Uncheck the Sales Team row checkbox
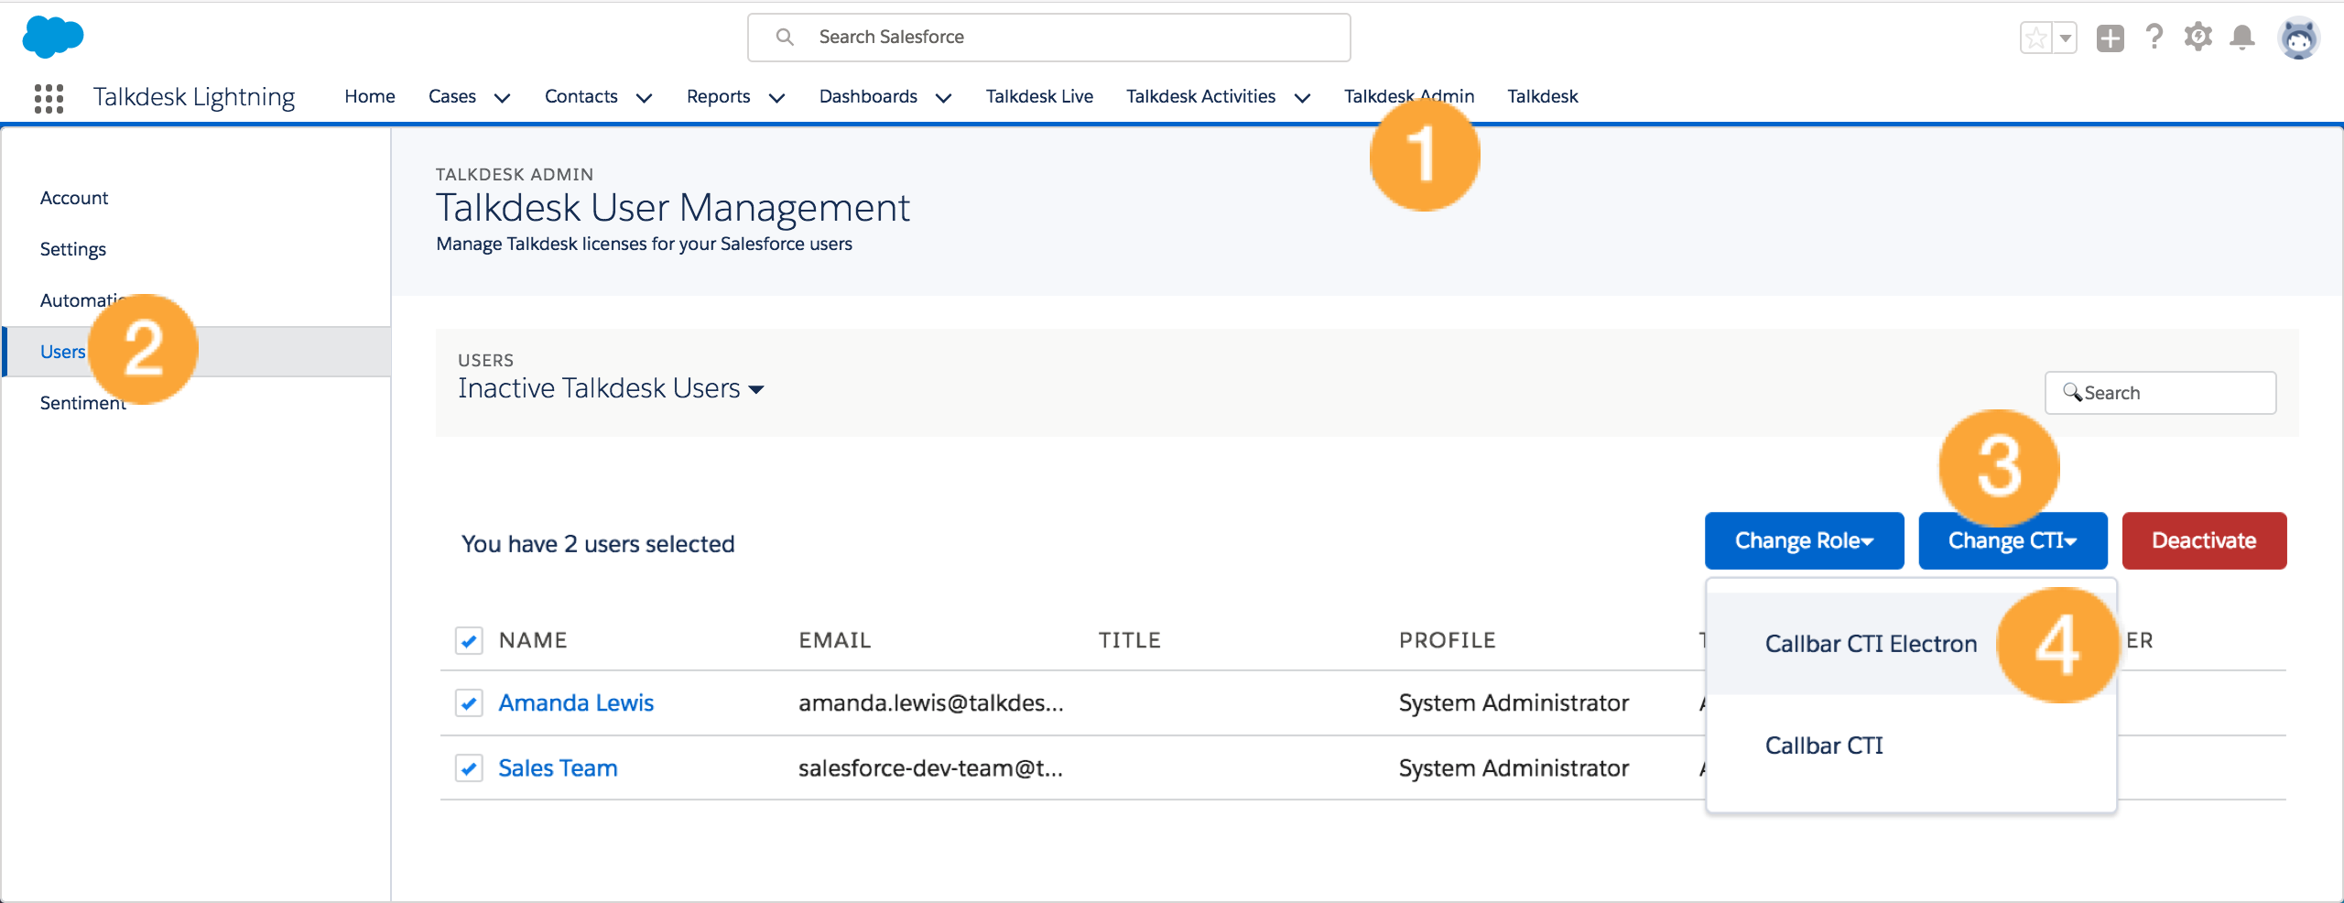The image size is (2344, 903). point(469,768)
